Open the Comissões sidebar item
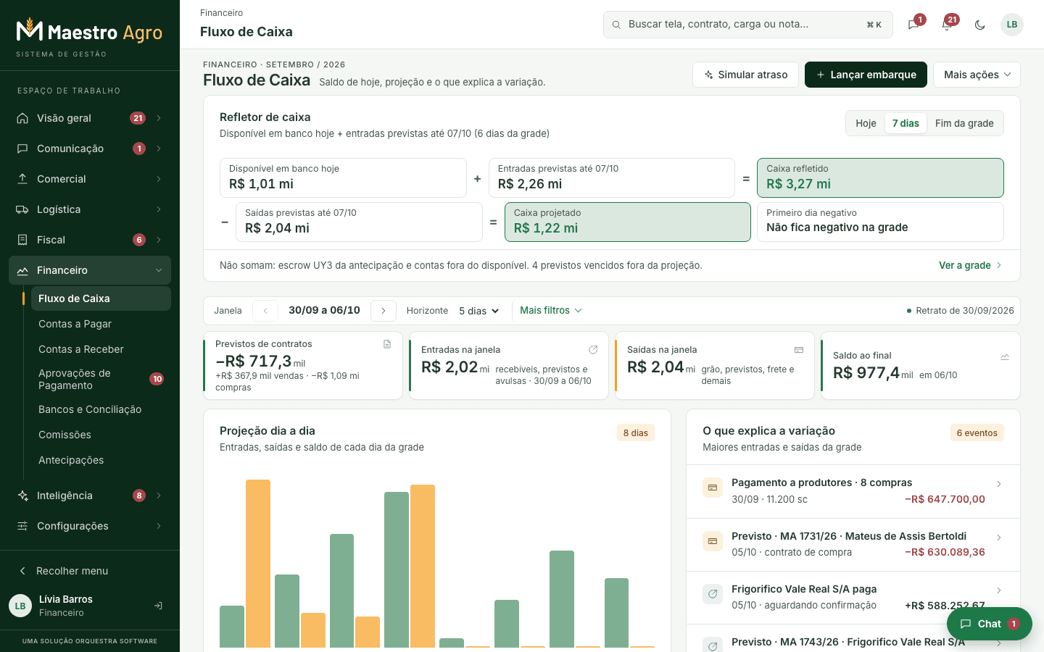 click(101, 435)
